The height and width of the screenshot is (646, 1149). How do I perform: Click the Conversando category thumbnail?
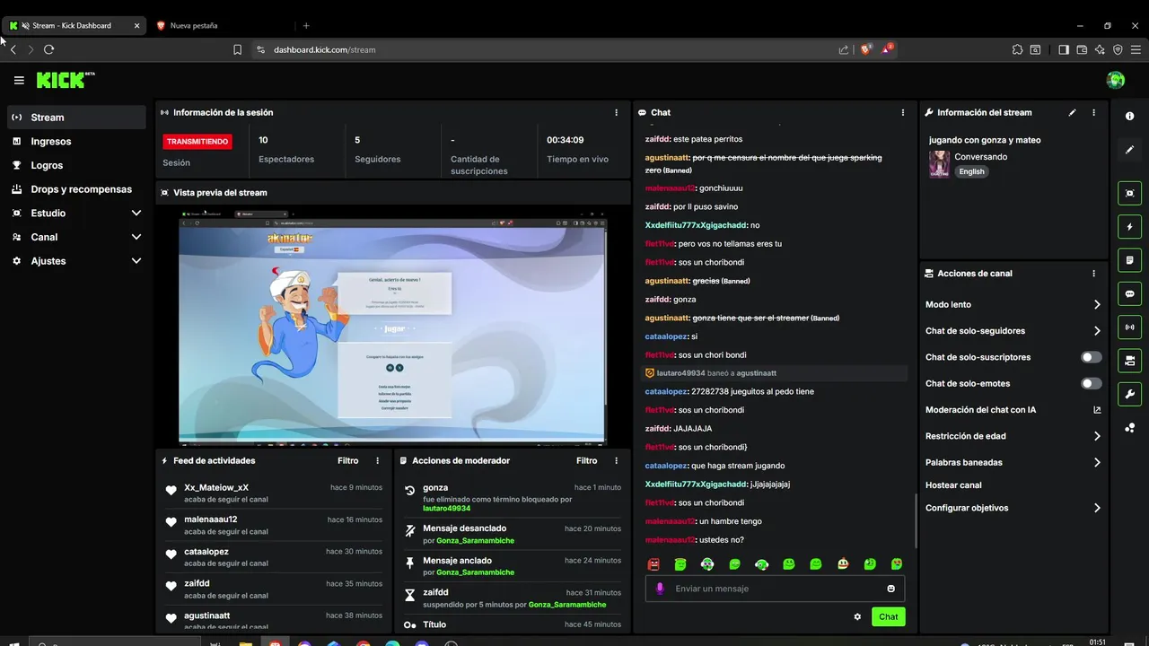939,164
